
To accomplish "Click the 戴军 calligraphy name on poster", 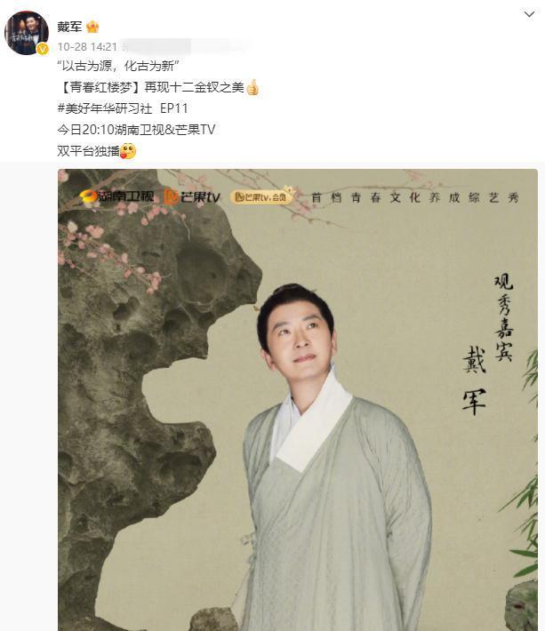I will 474,380.
